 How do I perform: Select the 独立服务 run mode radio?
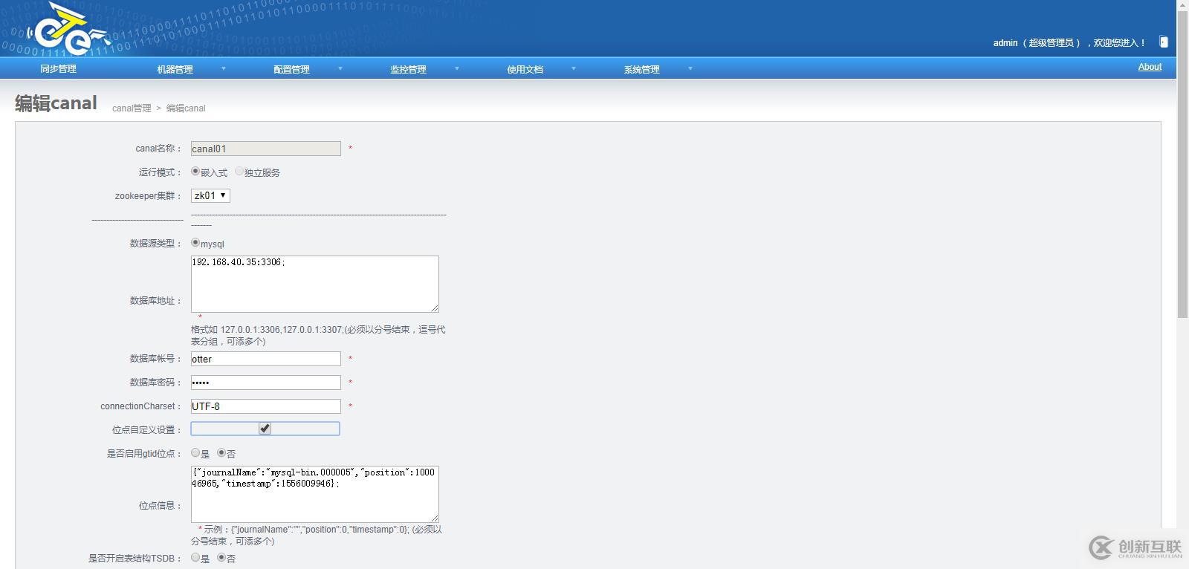(x=239, y=171)
